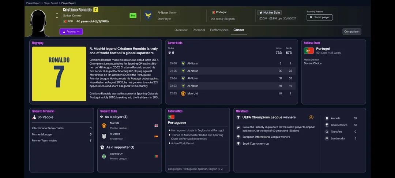This screenshot has height=178, width=395.
Task: Click the Not for Sale tag
Action: [x=269, y=12]
